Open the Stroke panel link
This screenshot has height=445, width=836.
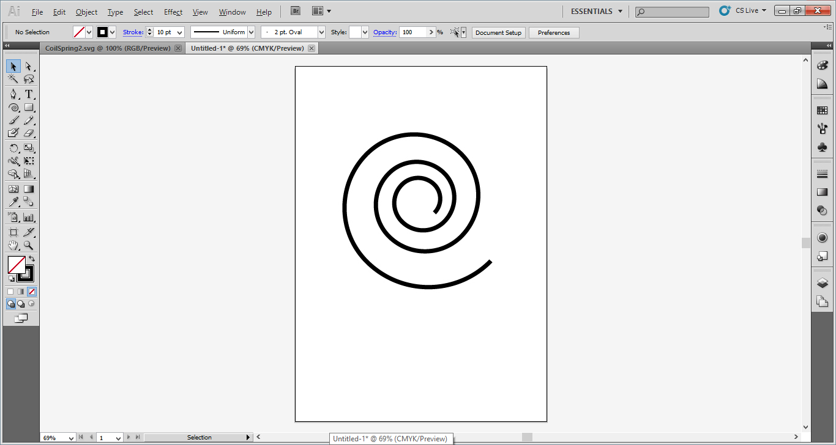(133, 32)
